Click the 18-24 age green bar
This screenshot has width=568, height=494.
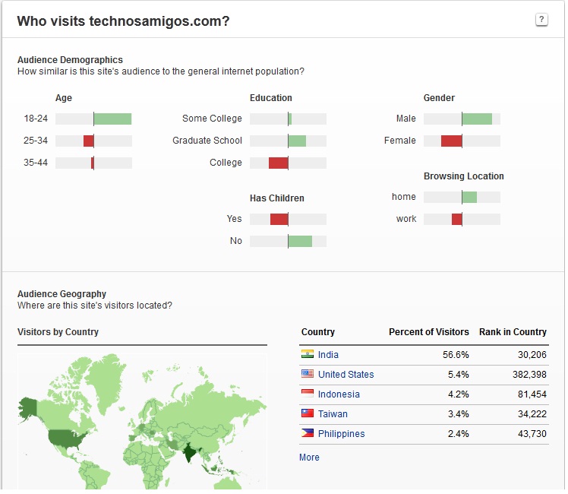[113, 119]
